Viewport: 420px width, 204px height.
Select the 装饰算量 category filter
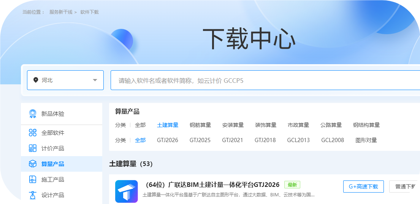tap(266, 125)
